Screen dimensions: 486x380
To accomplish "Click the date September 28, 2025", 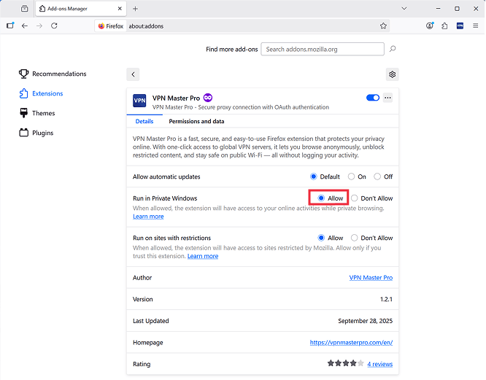I will coord(365,321).
